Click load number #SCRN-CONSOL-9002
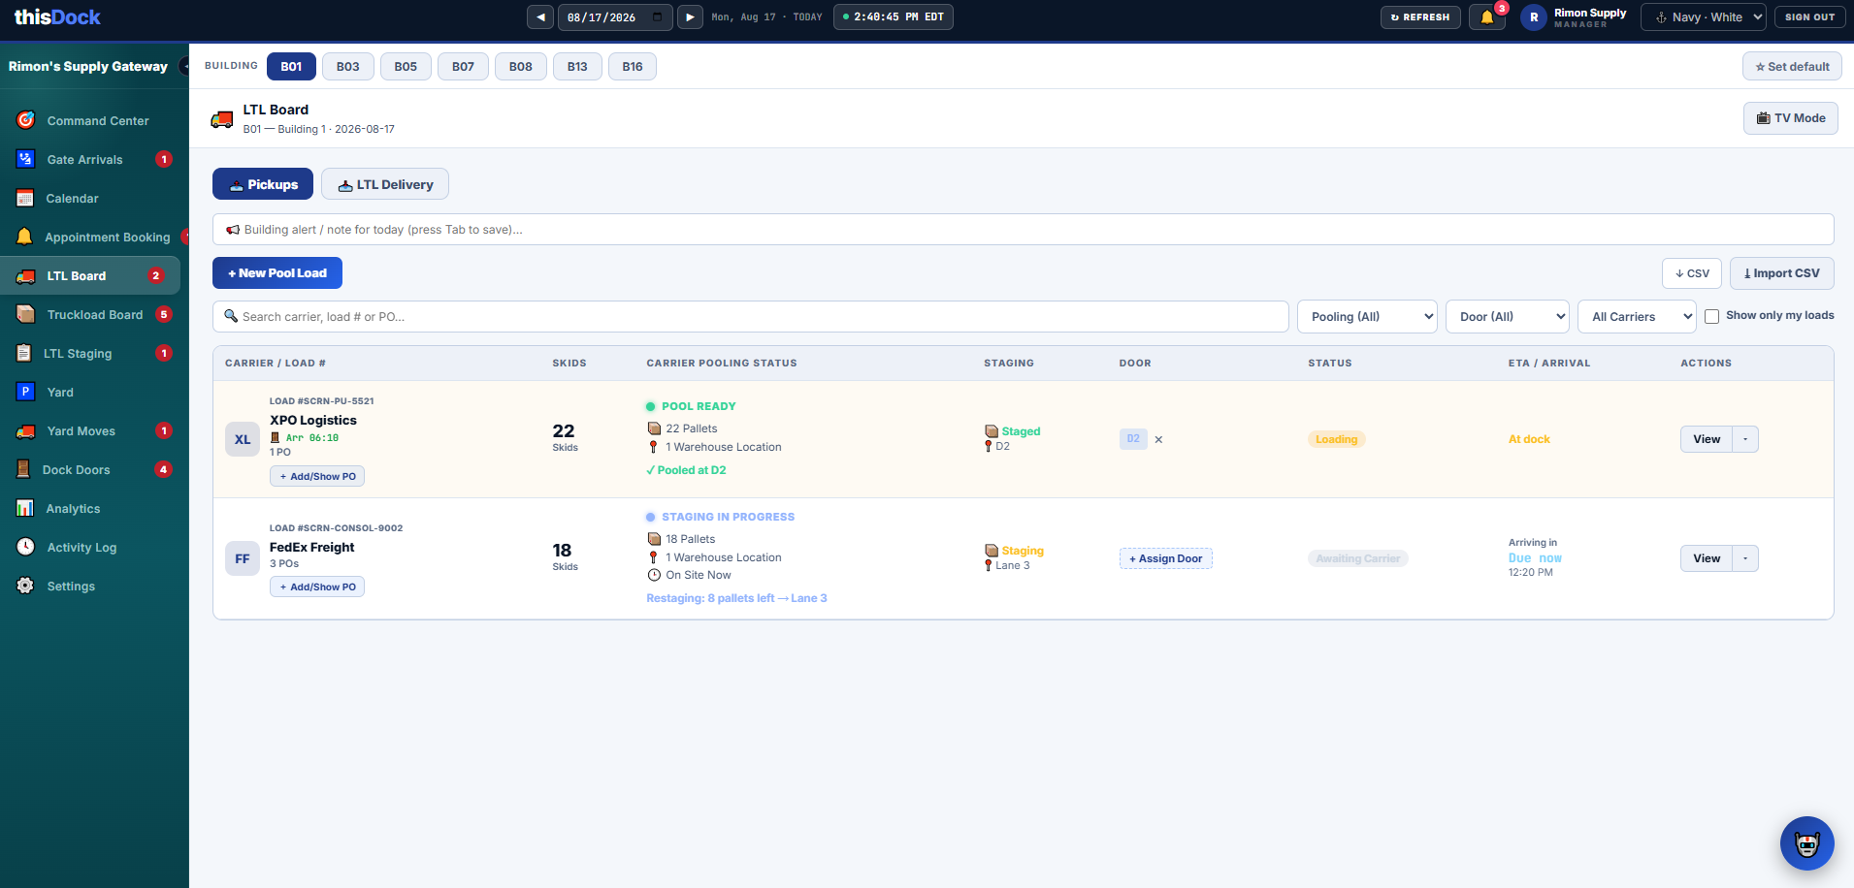Screen dimensions: 1854x888 [350, 528]
